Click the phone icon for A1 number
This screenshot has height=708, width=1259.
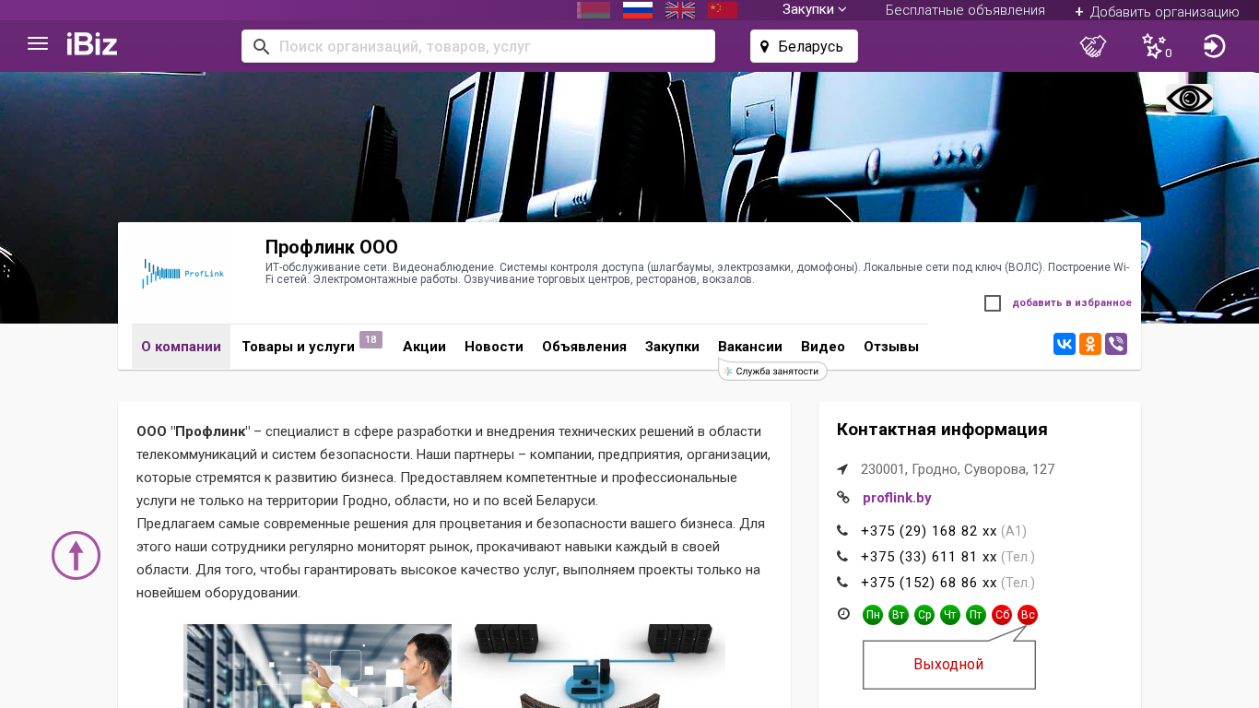pyautogui.click(x=842, y=531)
